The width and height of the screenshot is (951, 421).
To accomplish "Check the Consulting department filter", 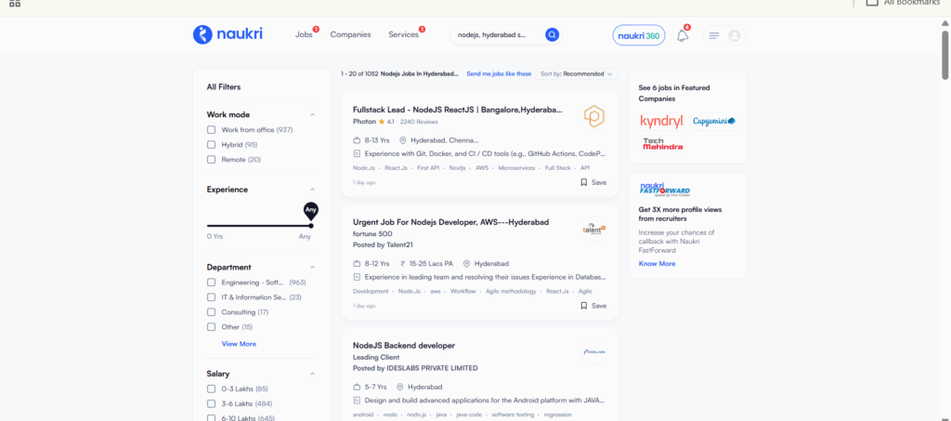I will click(x=211, y=312).
